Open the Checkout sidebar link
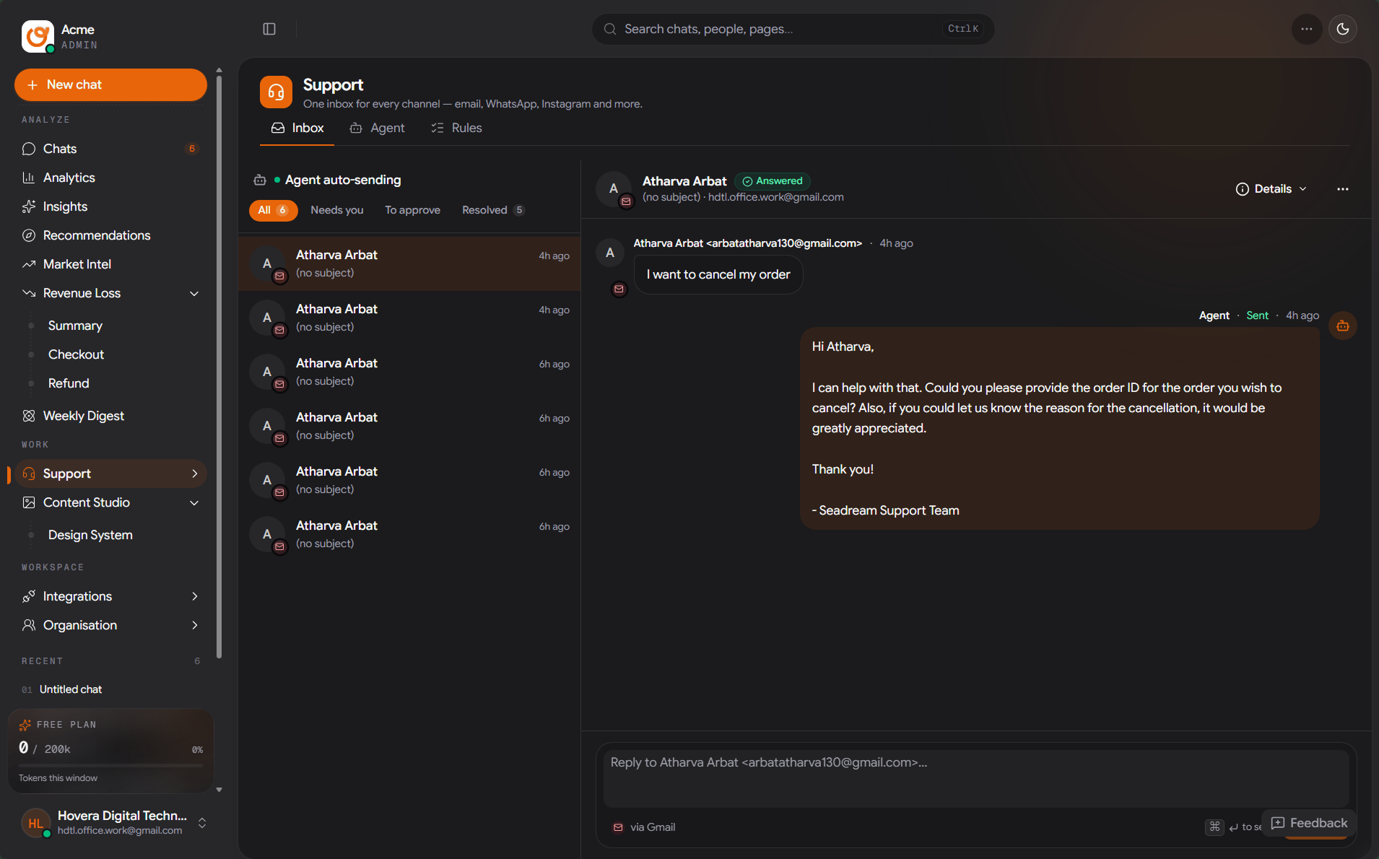The width and height of the screenshot is (1379, 859). click(x=76, y=354)
